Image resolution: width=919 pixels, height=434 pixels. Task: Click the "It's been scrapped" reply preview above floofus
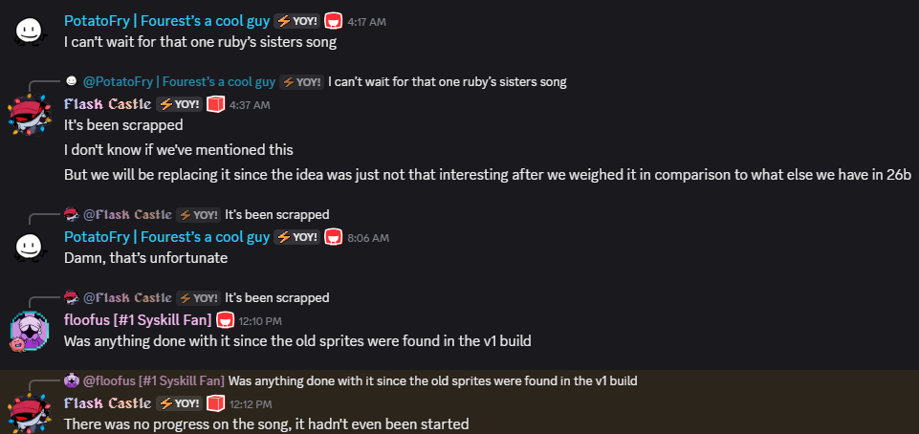point(276,297)
